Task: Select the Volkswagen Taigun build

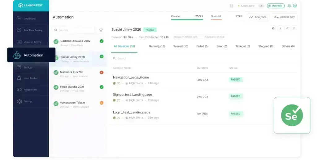Action: click(x=79, y=104)
